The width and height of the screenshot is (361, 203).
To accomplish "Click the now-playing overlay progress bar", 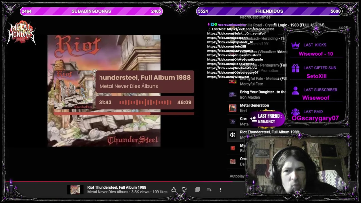I will tap(124, 114).
